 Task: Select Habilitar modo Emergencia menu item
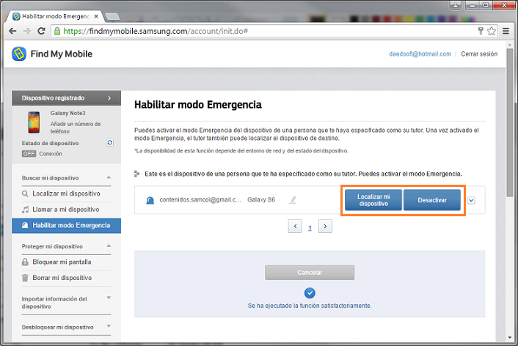tap(67, 226)
